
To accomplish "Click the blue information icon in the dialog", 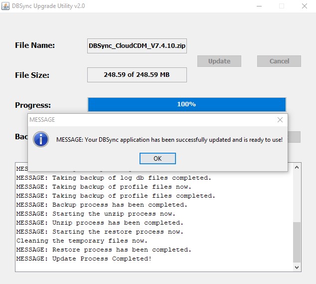I will pyautogui.click(x=41, y=139).
